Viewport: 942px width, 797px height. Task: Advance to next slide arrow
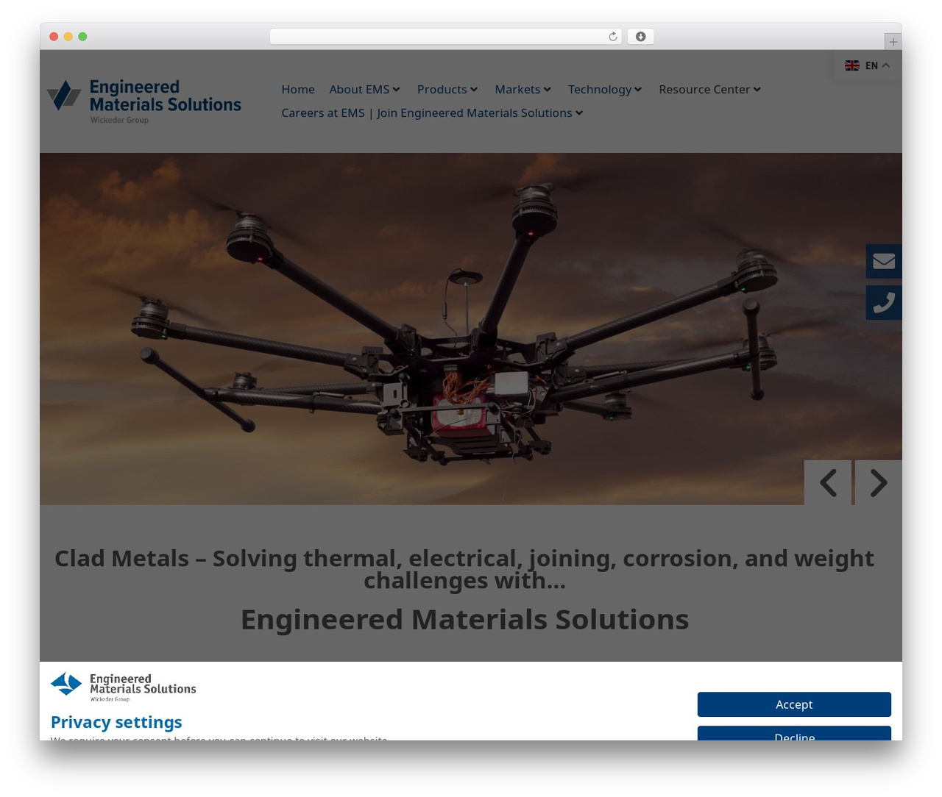click(x=878, y=483)
